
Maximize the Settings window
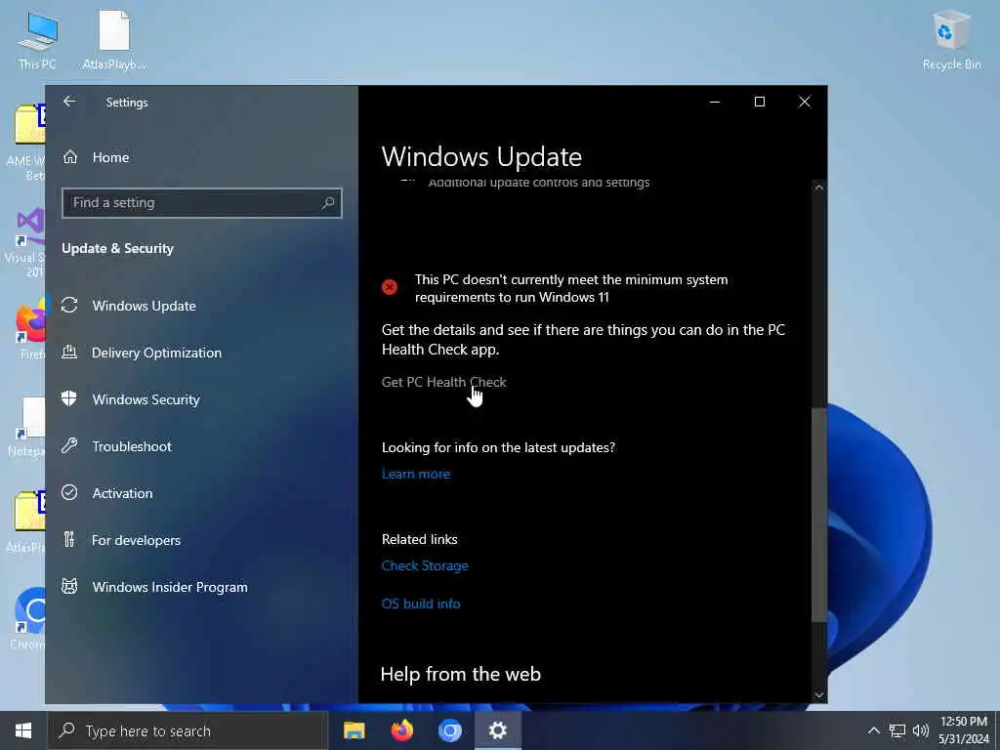click(760, 102)
